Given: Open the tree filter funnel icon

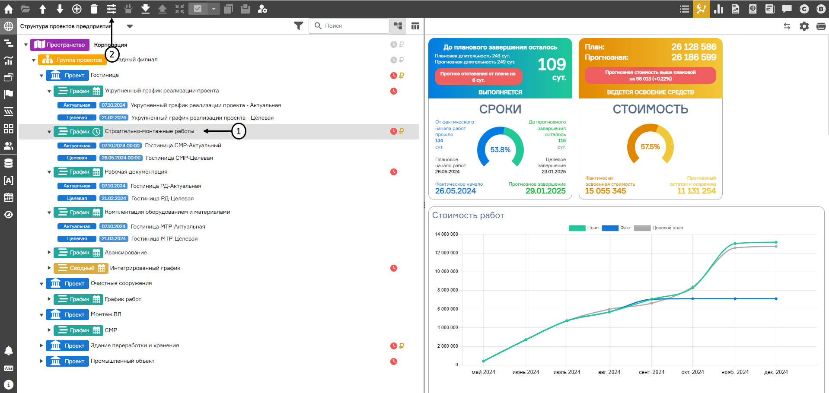Looking at the screenshot, I should pos(298,26).
